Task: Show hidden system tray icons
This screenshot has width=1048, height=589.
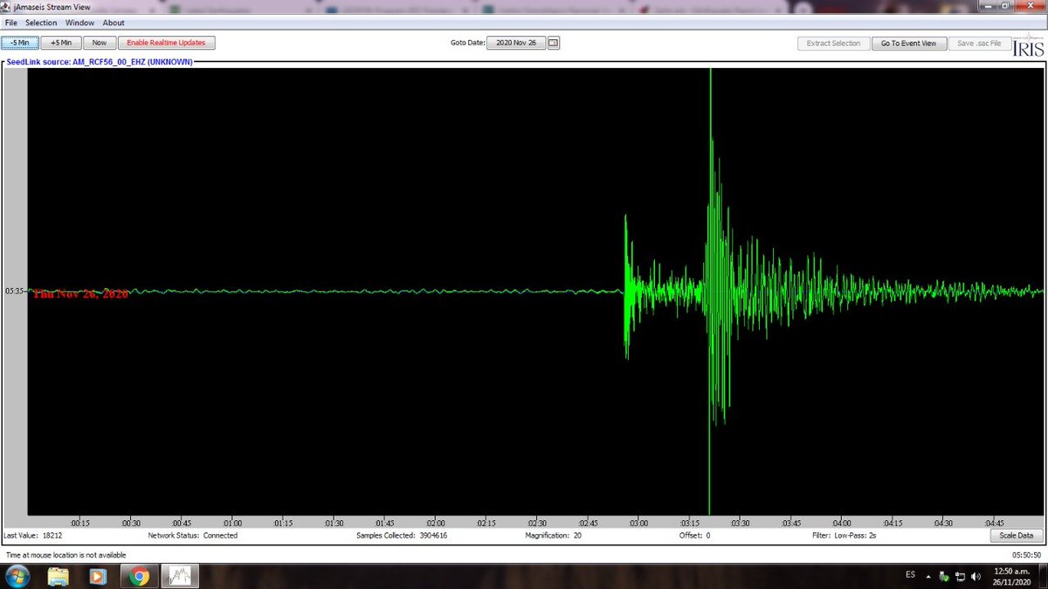Action: [x=927, y=576]
